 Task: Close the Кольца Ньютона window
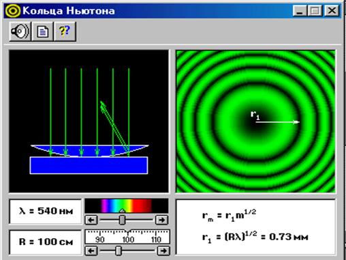[332, 10]
